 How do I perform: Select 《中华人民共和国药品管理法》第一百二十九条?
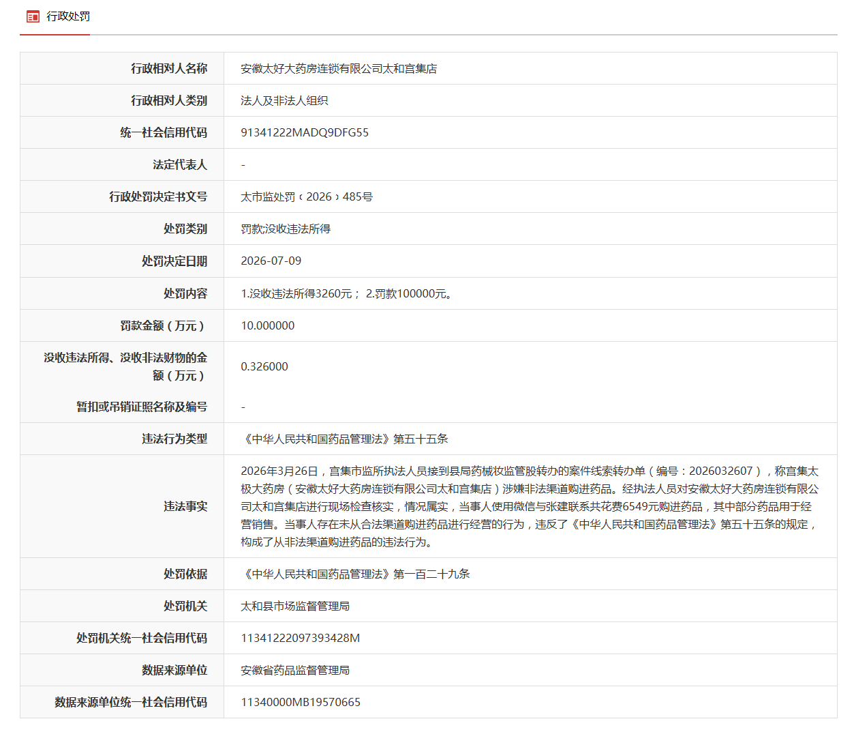356,574
